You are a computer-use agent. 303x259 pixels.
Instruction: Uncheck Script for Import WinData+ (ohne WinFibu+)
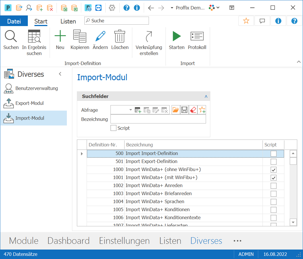(x=273, y=170)
